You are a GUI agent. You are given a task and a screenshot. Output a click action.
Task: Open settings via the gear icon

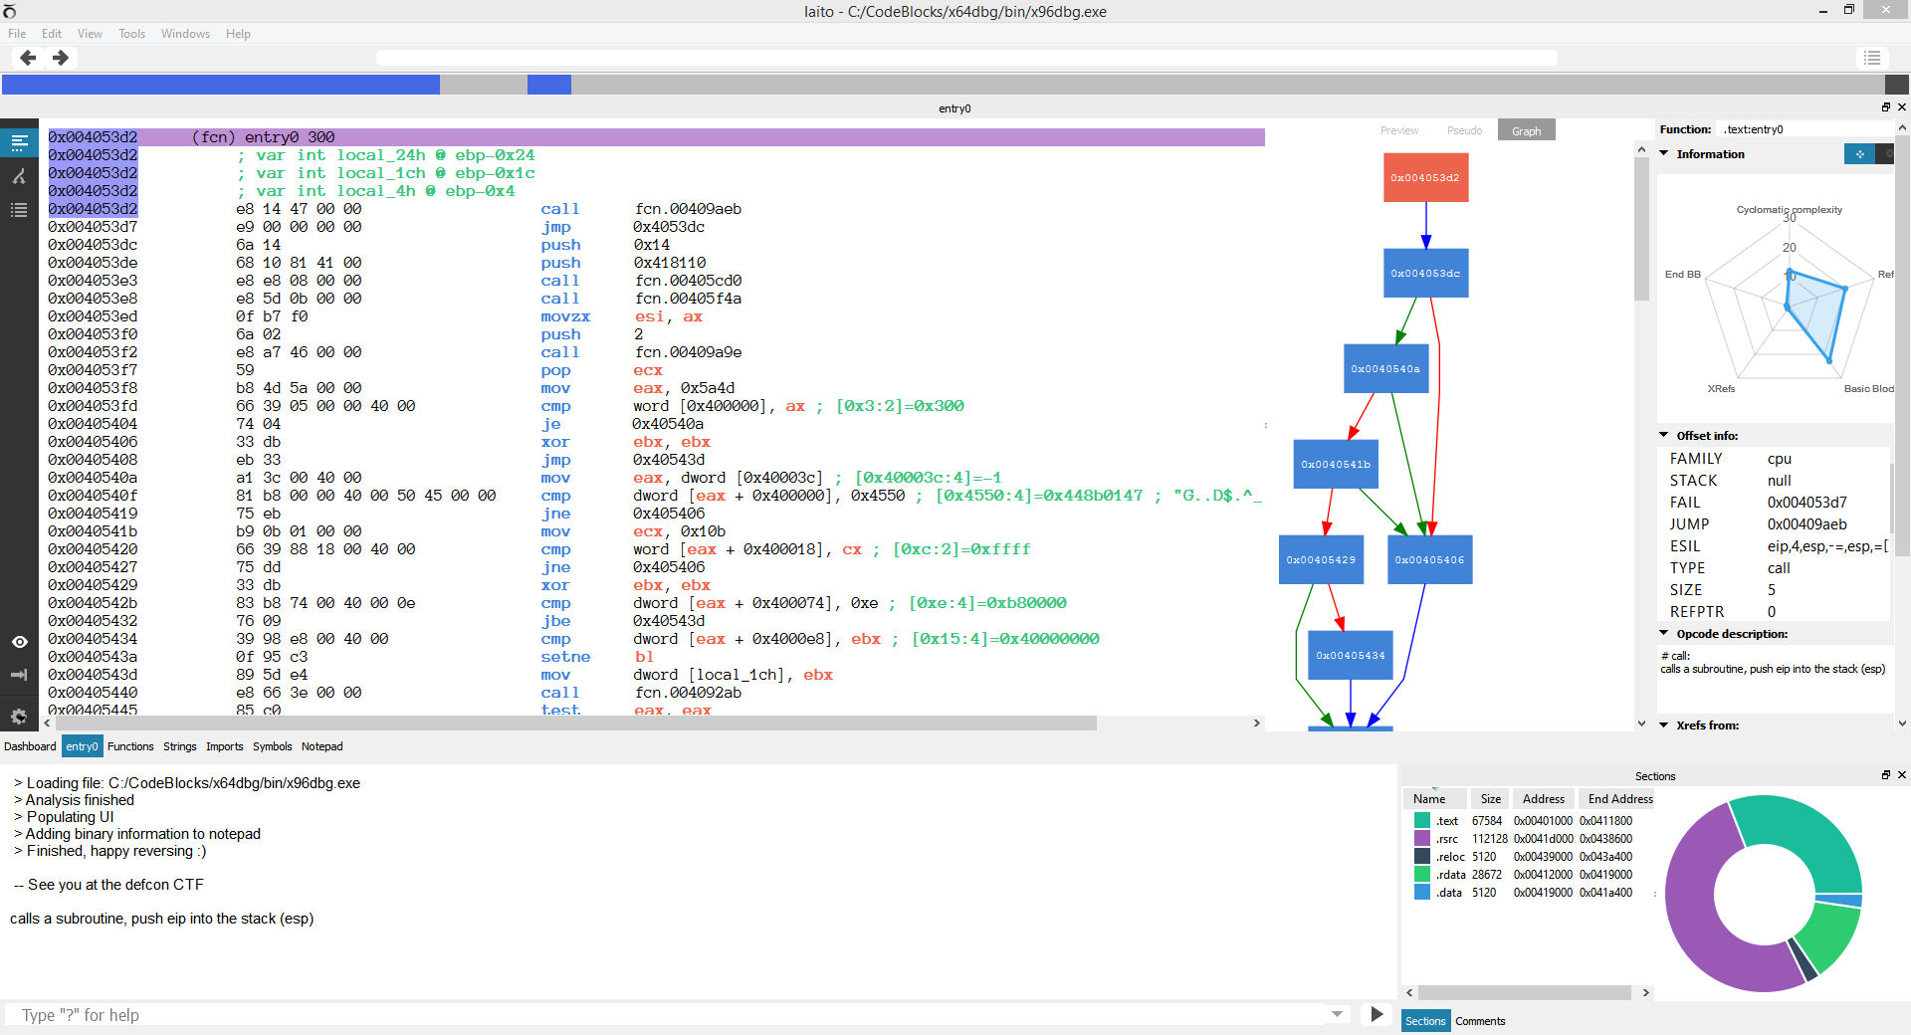click(x=19, y=717)
